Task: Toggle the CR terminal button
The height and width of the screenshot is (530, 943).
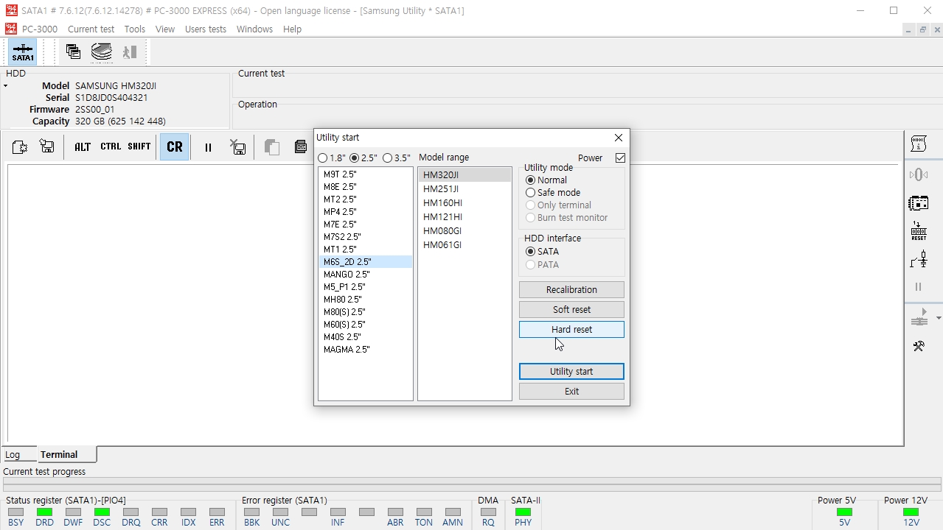Action: [x=174, y=146]
